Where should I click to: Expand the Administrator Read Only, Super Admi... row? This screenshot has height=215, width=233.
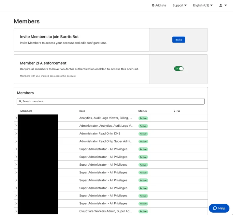(x=16, y=141)
